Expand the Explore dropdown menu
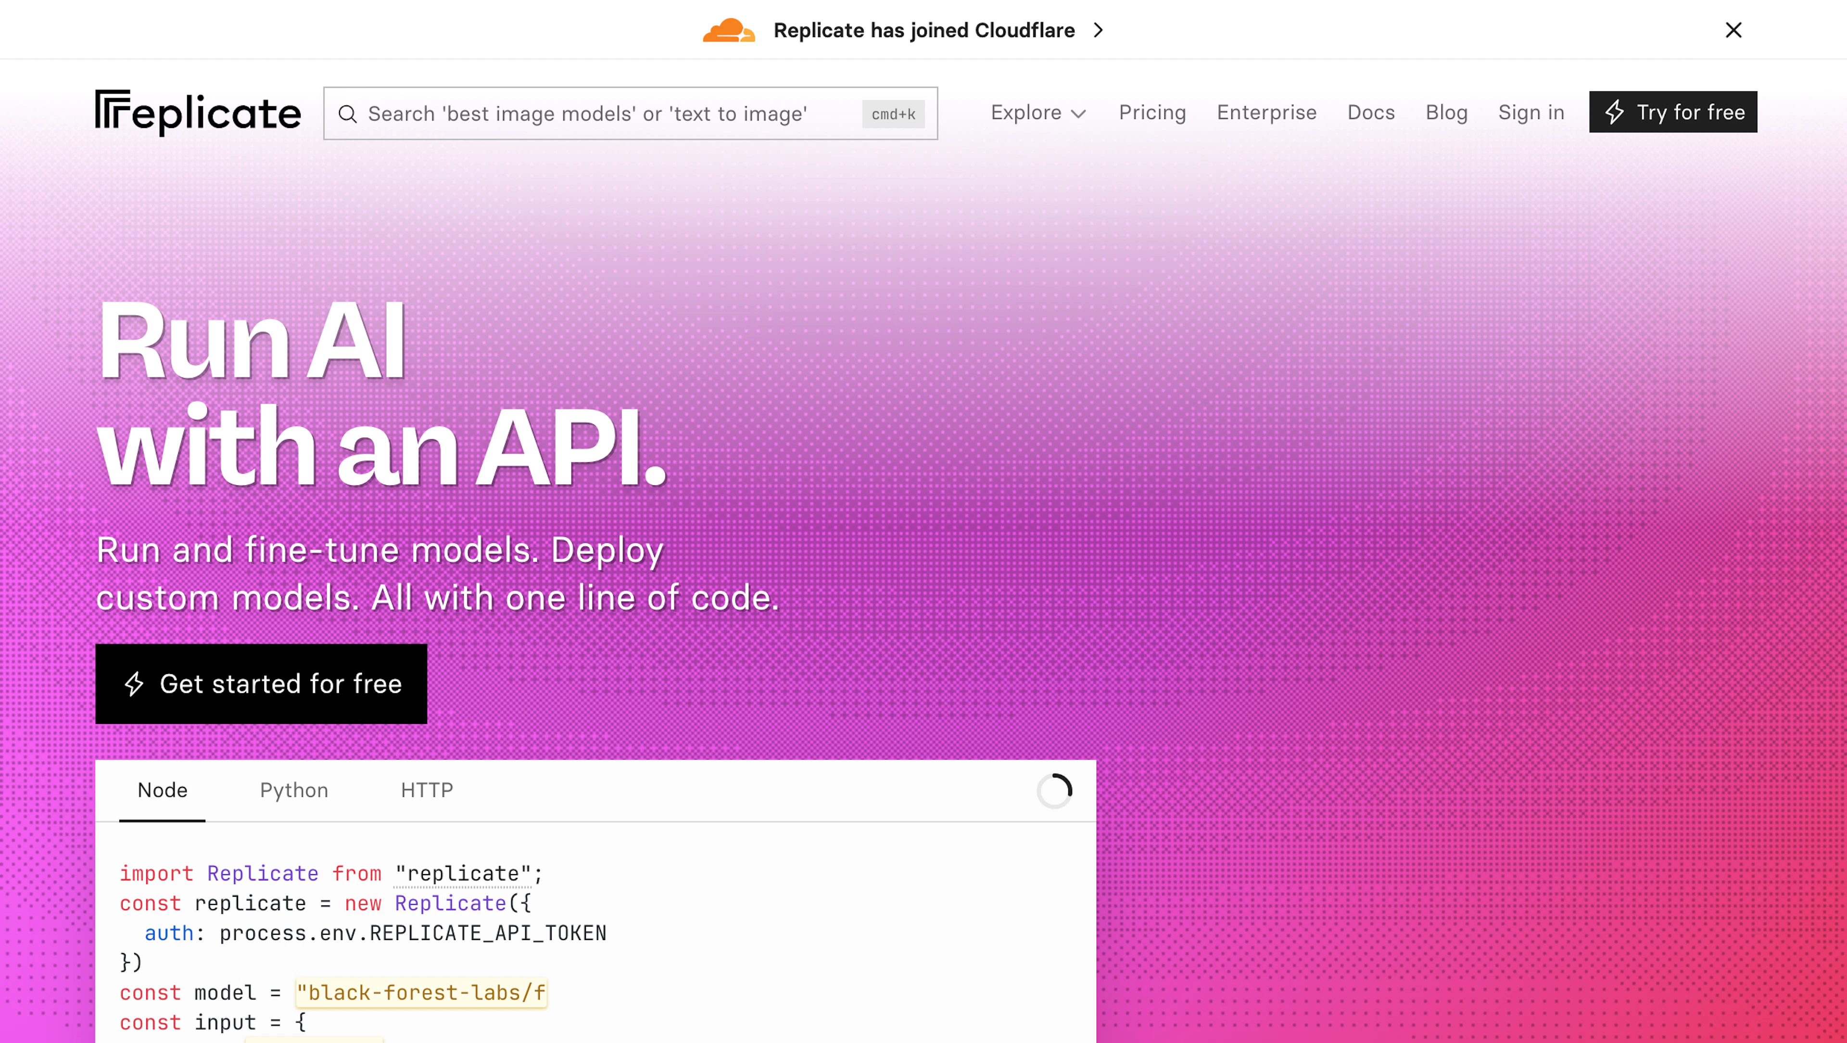This screenshot has height=1043, width=1847. click(1037, 113)
